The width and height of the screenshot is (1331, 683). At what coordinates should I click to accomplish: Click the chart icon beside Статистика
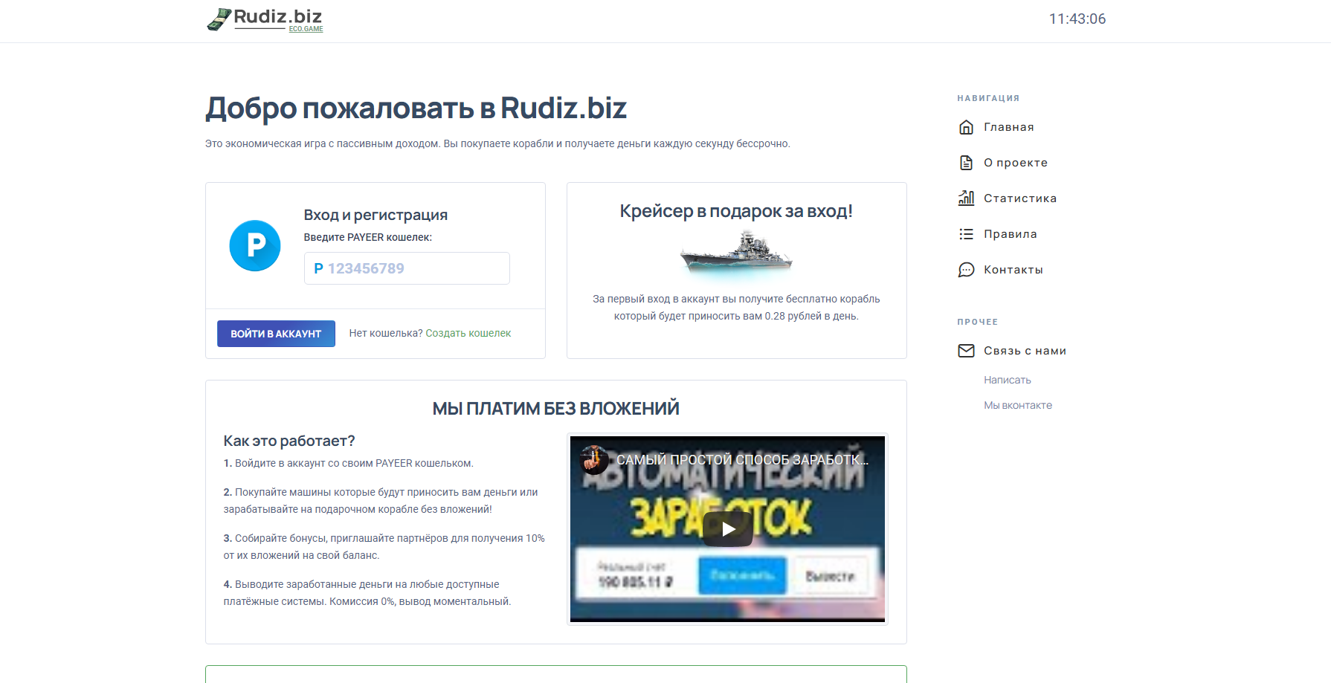click(x=966, y=198)
